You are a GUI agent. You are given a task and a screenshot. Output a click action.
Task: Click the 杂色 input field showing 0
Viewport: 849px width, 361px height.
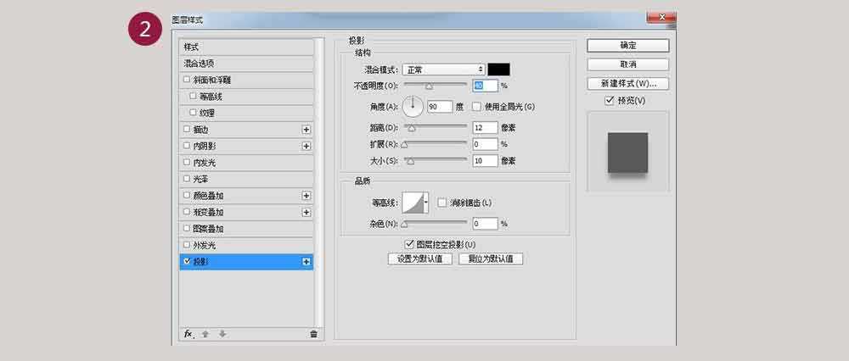click(485, 223)
